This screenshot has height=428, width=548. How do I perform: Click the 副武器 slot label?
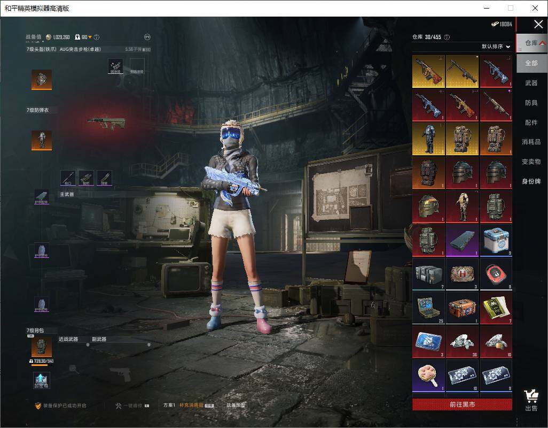(99, 339)
